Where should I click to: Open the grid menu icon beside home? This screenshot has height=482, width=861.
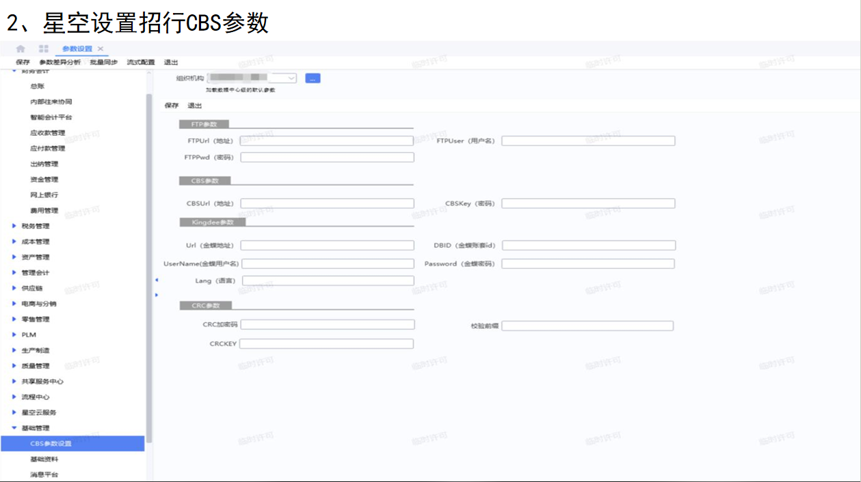[44, 48]
